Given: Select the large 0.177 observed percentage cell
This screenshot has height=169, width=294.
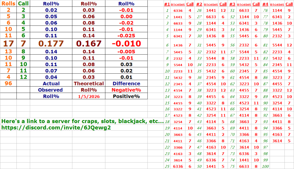Looking at the screenshot, I should [51, 43].
